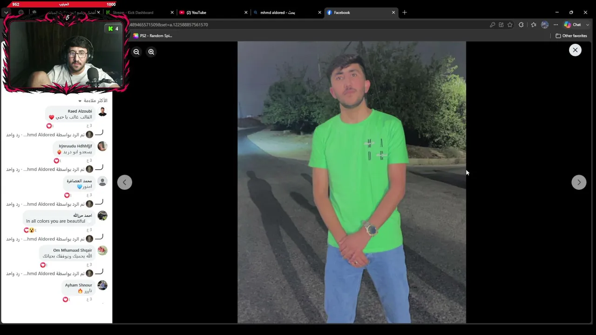View heart reaction on Raed Alzoubi's comment
Screen dimensions: 596x335
pyautogui.click(x=49, y=126)
